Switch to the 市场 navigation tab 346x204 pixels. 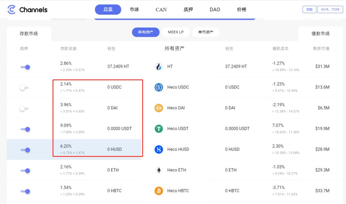[x=134, y=10]
